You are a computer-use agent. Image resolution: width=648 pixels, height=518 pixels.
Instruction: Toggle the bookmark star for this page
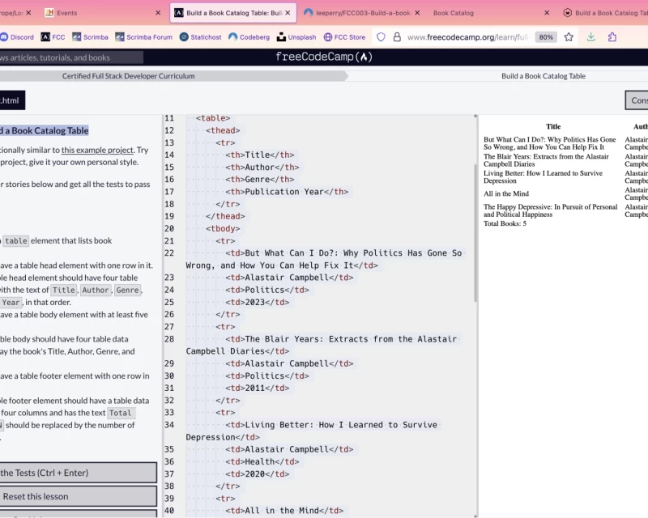[x=569, y=36]
